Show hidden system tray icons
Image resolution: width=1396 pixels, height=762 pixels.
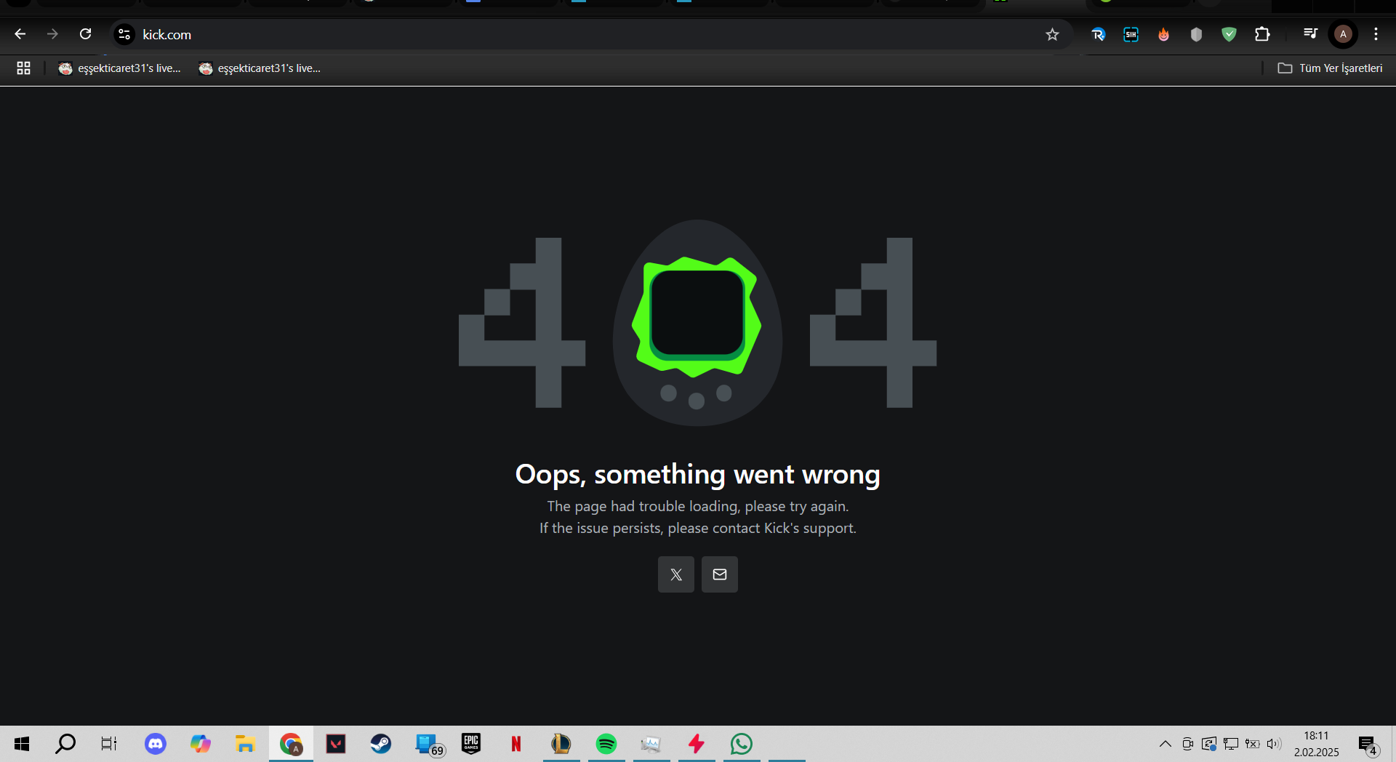pos(1164,743)
